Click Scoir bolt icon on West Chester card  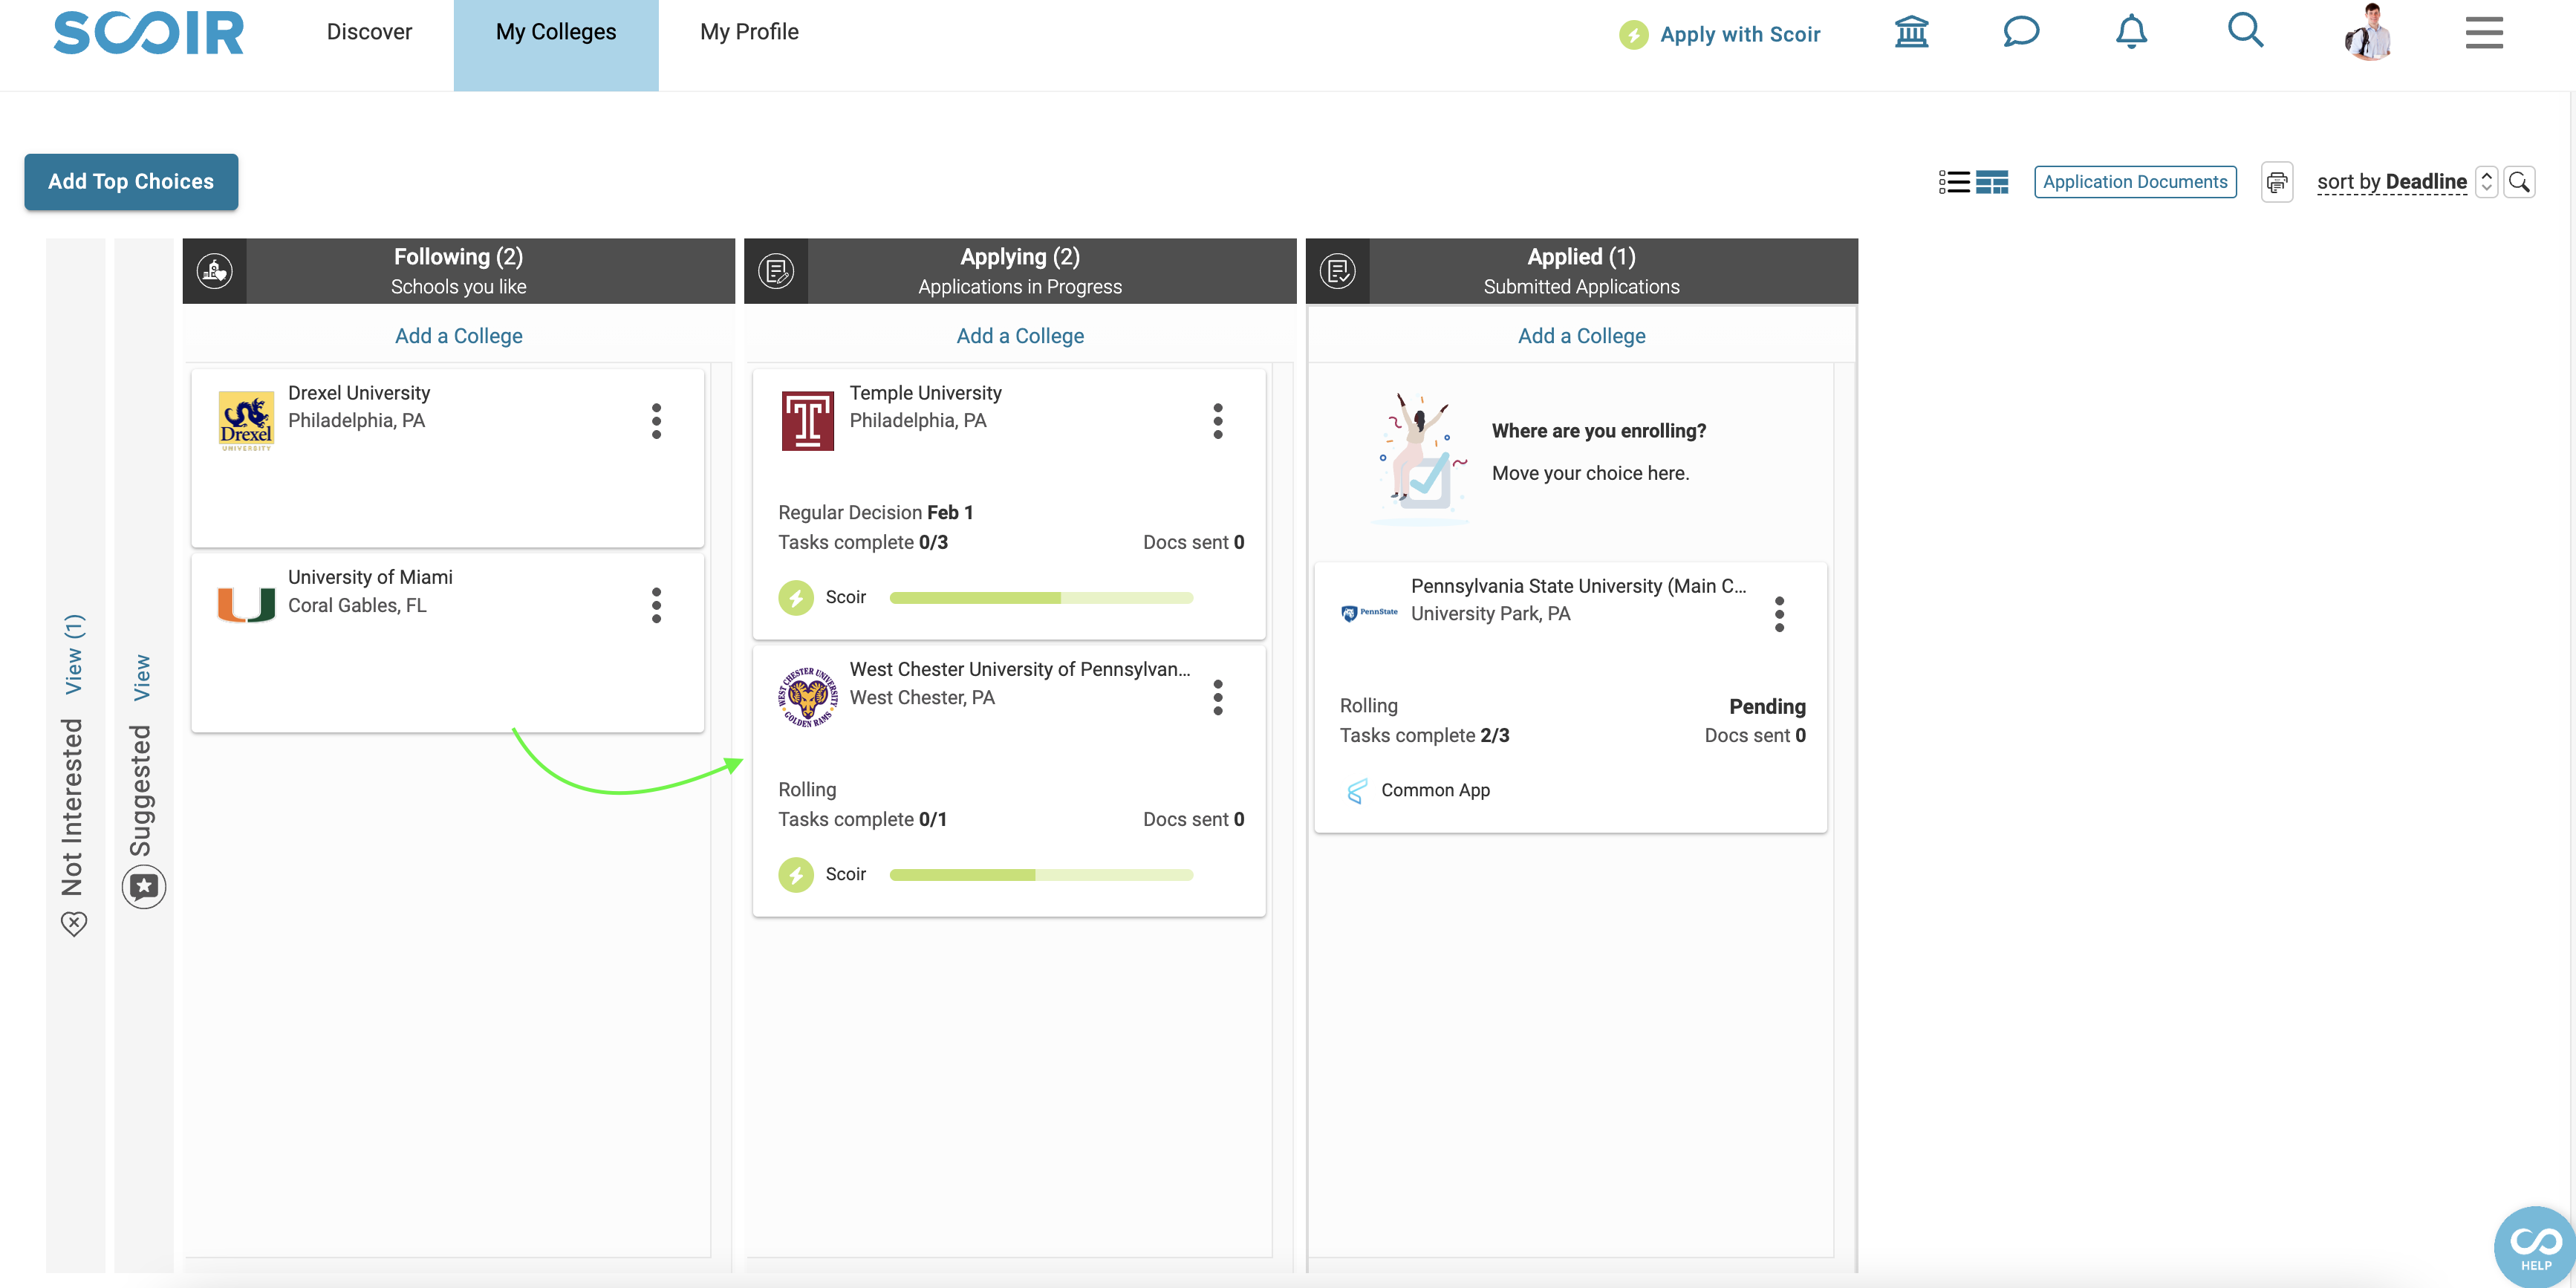pyautogui.click(x=796, y=875)
